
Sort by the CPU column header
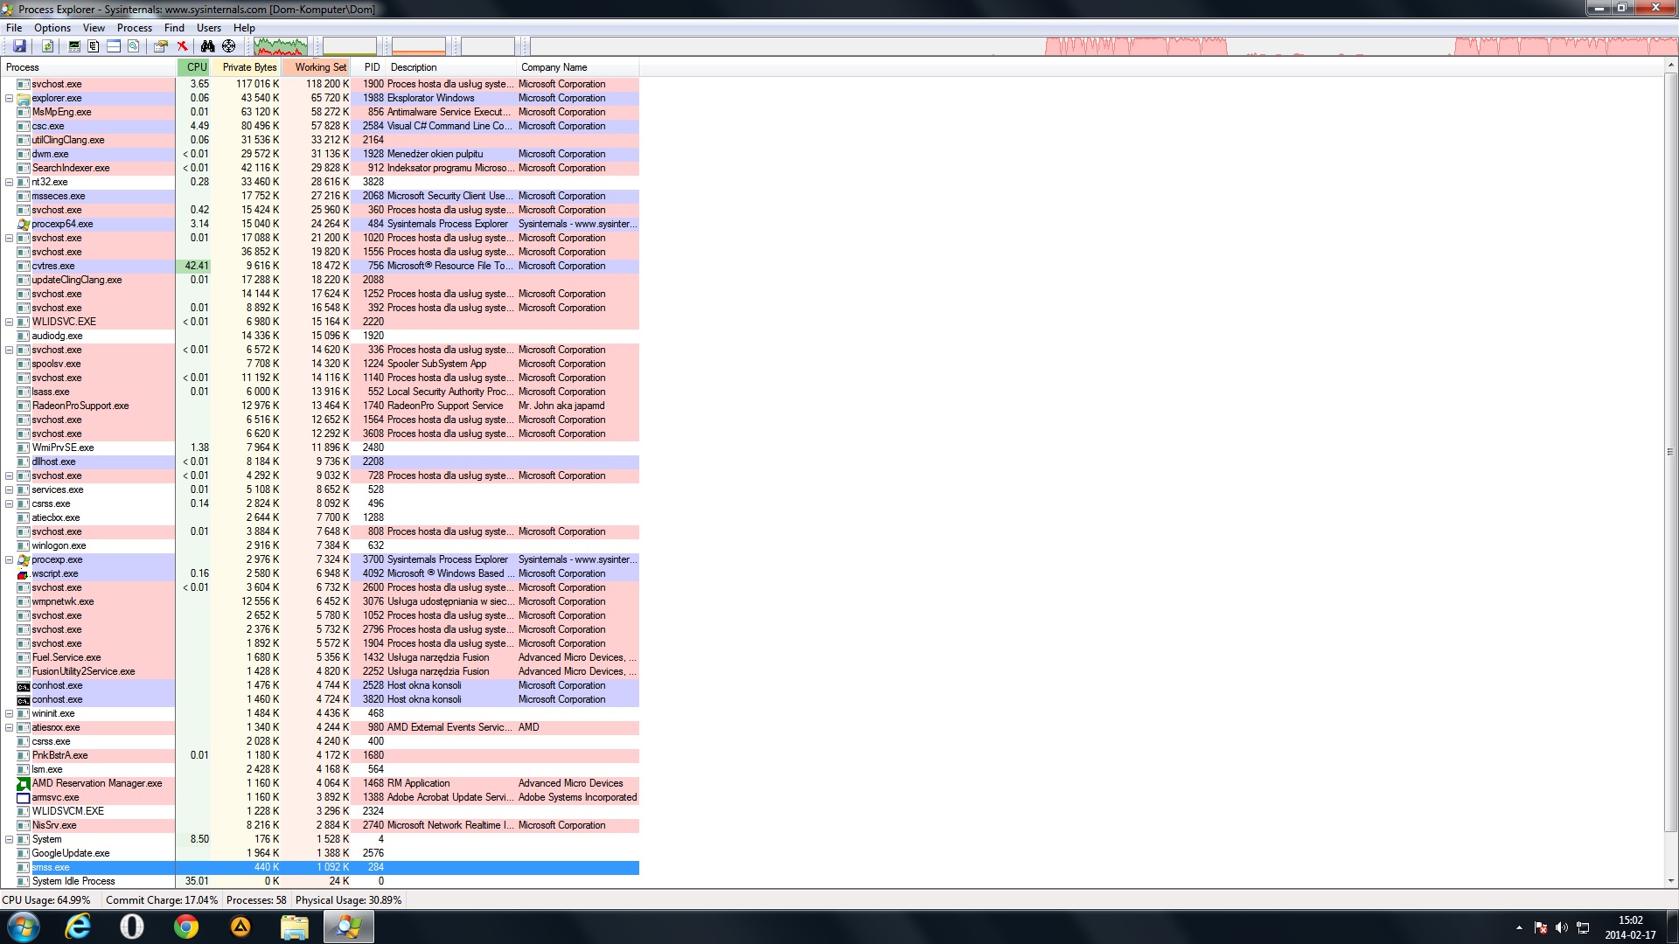[x=194, y=67]
